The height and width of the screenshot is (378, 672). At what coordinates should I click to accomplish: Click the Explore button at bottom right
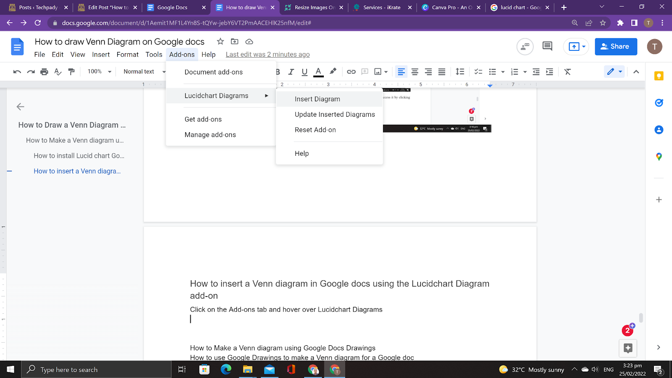pyautogui.click(x=628, y=348)
